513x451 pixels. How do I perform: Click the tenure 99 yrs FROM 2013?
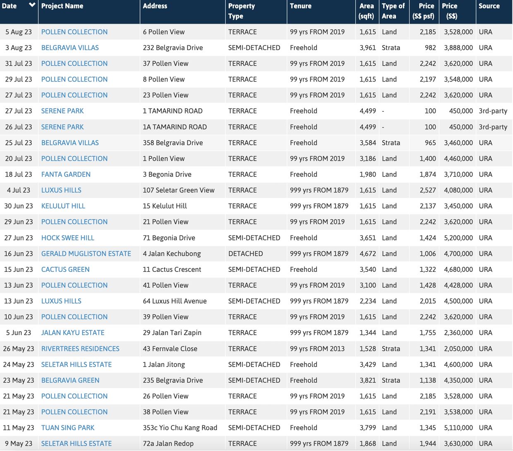[317, 349]
